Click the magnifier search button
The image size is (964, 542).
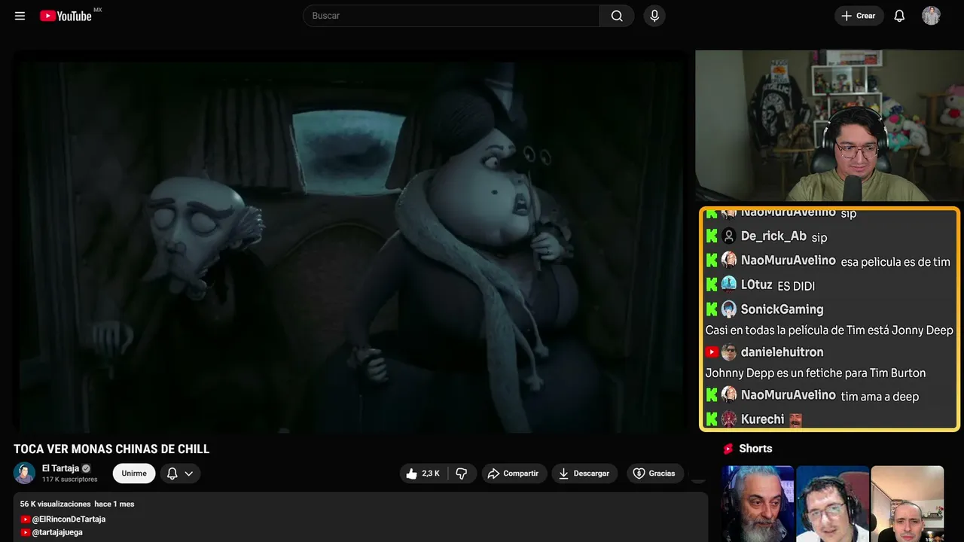tap(617, 16)
